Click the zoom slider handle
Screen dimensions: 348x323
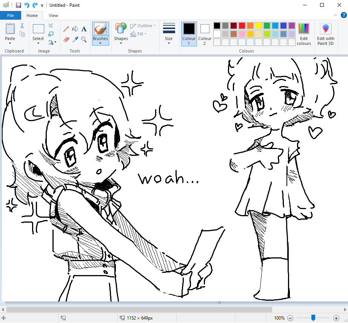313,318
